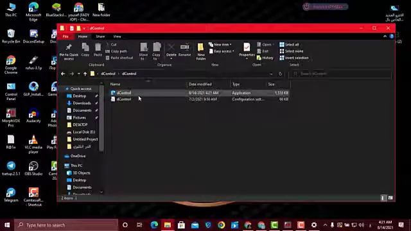Collapse the ribbon with the chevron
411x231 pixels.
(385, 37)
